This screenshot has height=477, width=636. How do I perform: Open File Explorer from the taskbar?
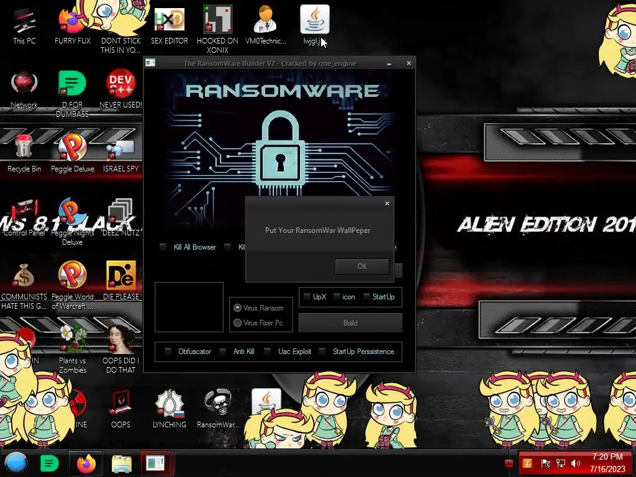pyautogui.click(x=121, y=463)
